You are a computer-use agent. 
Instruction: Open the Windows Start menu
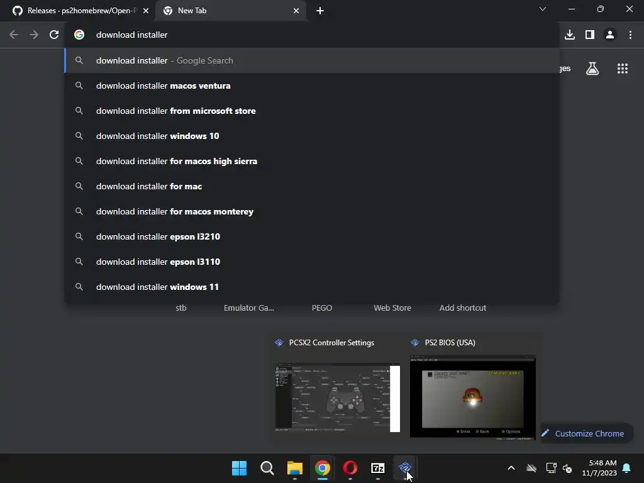point(239,468)
